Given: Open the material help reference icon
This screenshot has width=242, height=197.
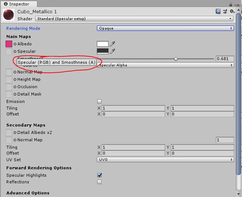Looking at the screenshot, I should pyautogui.click(x=218, y=11).
